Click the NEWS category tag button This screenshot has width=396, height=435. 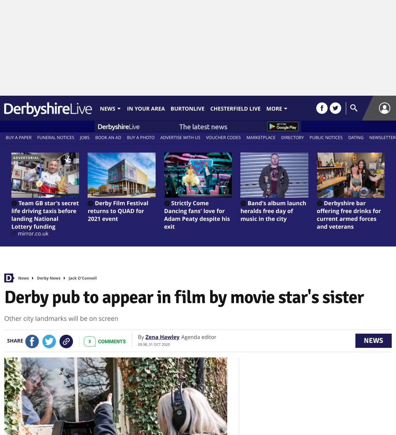374,341
